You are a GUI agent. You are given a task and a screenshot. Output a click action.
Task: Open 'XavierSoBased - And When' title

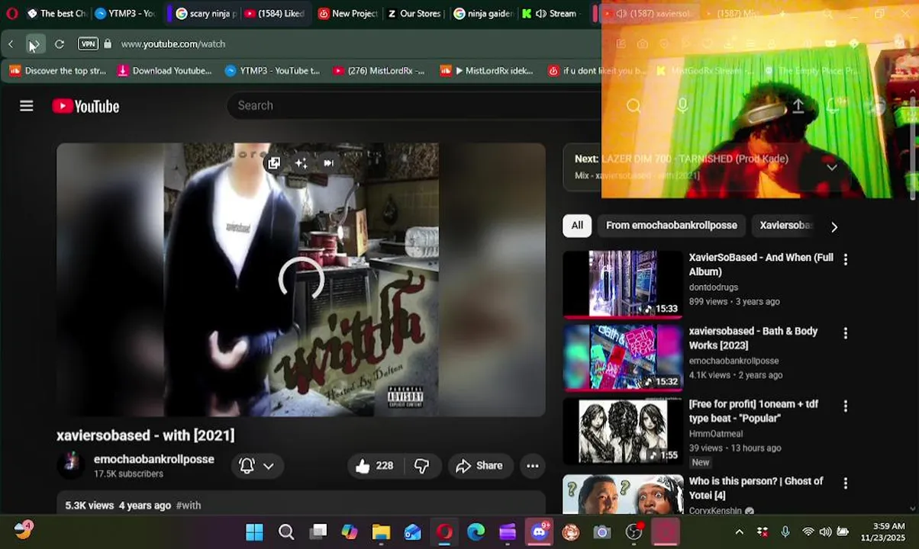761,265
